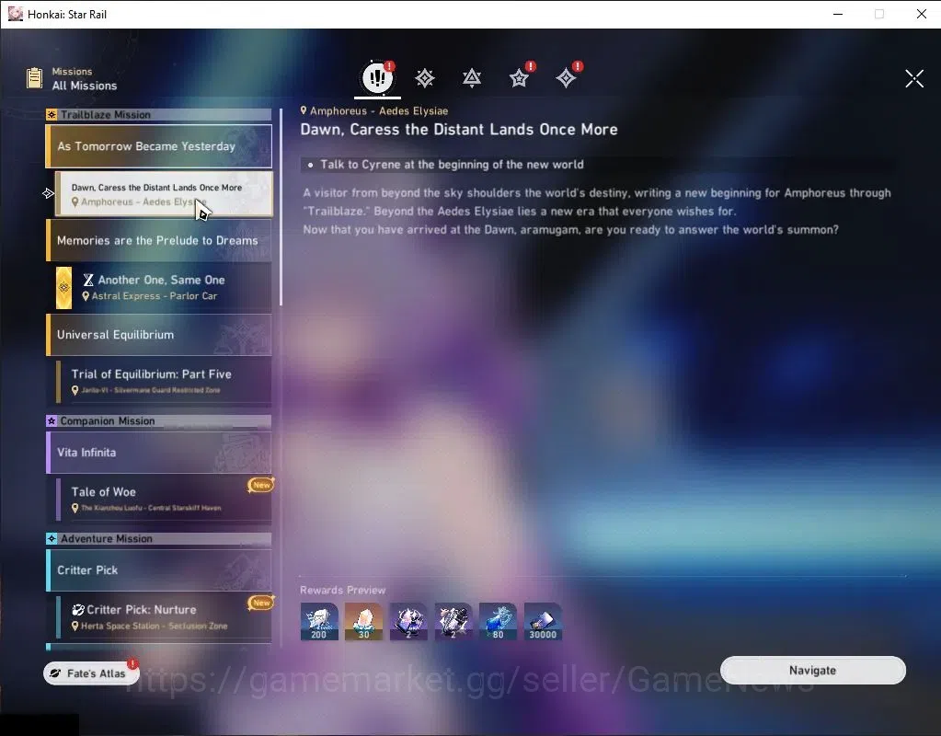Click the critter icon on Critter Pick: Nurture

coord(78,610)
